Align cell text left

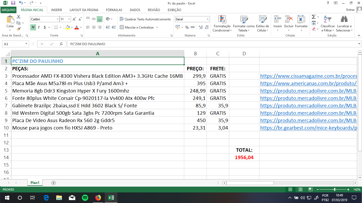pyautogui.click(x=88, y=27)
